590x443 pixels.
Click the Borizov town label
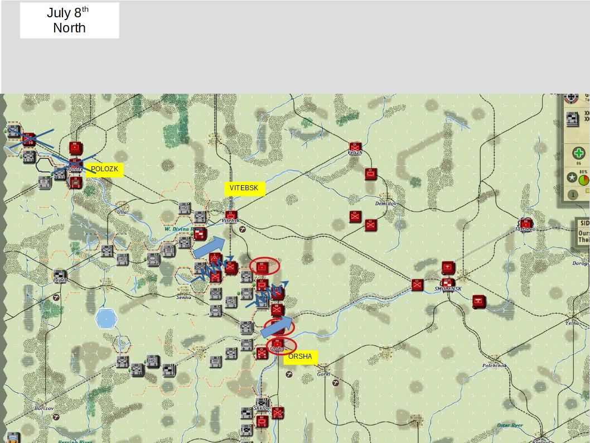[44, 408]
